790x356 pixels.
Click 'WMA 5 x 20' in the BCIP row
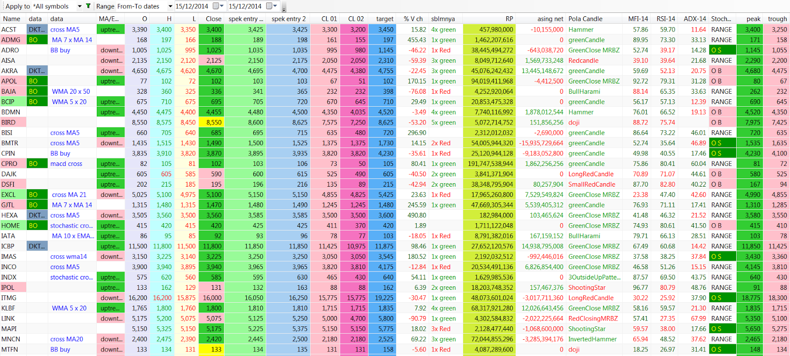click(69, 102)
